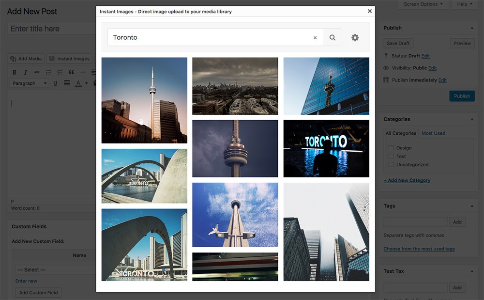Check the Design category
This screenshot has height=300, width=484.
(x=391, y=148)
